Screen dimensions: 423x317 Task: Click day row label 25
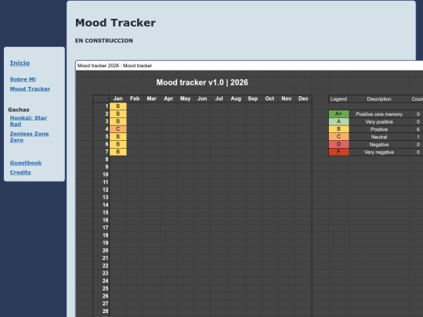[106, 288]
